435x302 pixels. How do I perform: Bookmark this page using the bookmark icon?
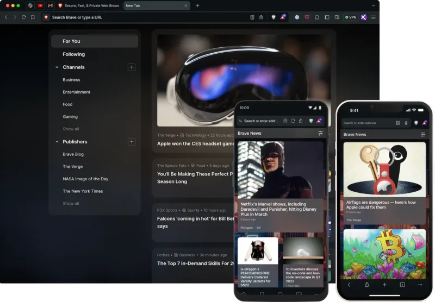[33, 17]
